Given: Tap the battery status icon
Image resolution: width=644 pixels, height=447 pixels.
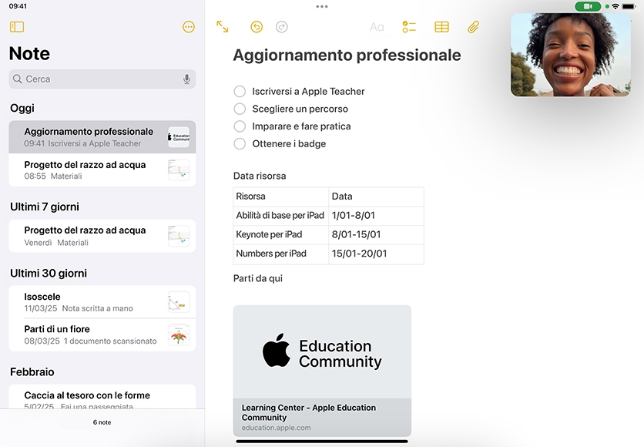Looking at the screenshot, I should click(629, 6).
